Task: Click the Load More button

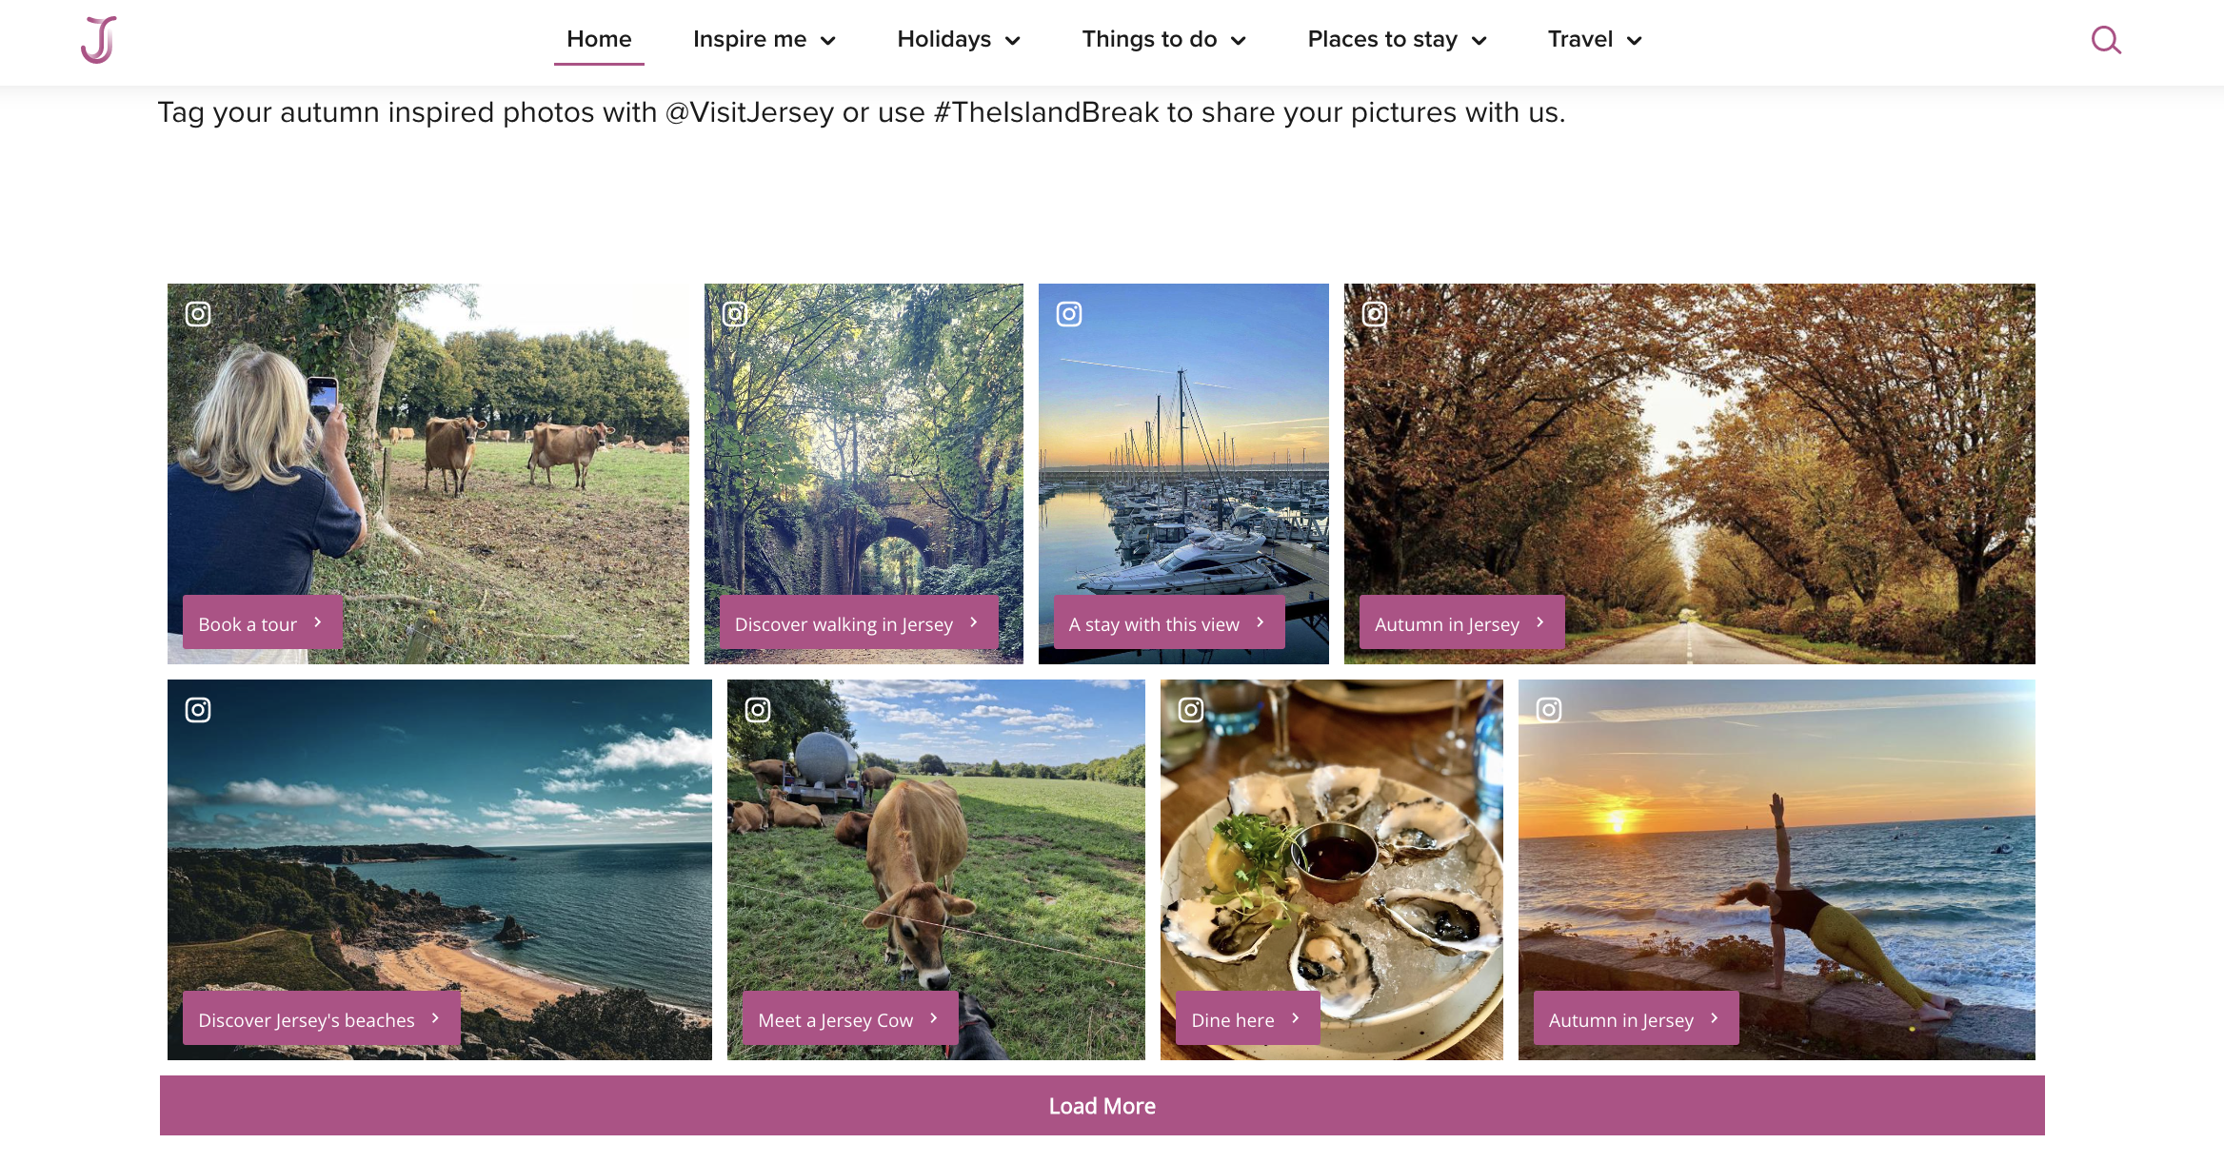Action: tap(1102, 1106)
